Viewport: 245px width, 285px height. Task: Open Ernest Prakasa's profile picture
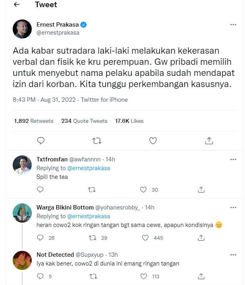22,29
